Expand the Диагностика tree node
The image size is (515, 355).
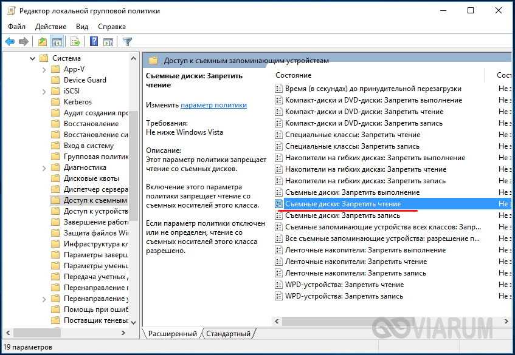[44, 168]
